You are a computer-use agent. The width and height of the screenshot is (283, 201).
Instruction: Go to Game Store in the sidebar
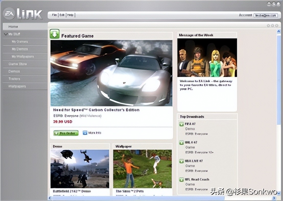pos(25,64)
